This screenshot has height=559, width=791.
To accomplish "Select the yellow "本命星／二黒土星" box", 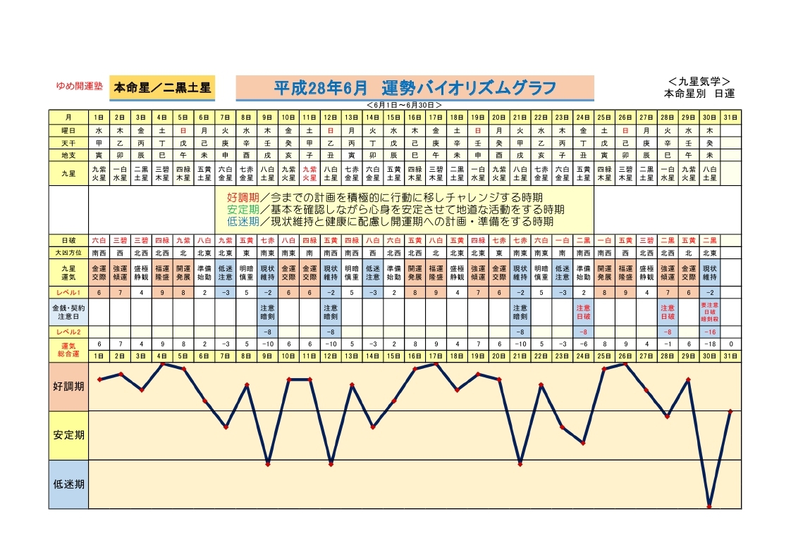I will [x=162, y=88].
